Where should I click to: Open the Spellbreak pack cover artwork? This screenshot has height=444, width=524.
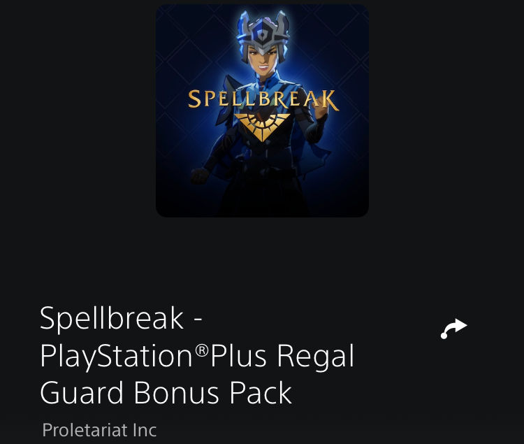(262, 110)
